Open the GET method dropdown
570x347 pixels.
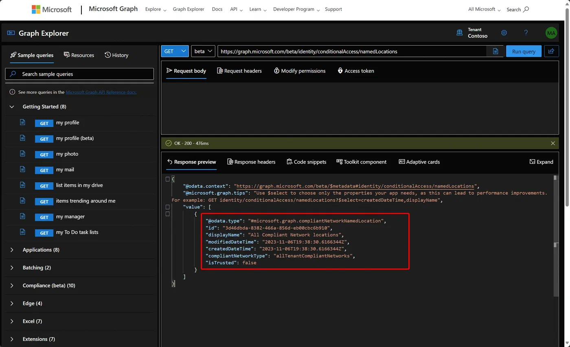click(x=175, y=51)
